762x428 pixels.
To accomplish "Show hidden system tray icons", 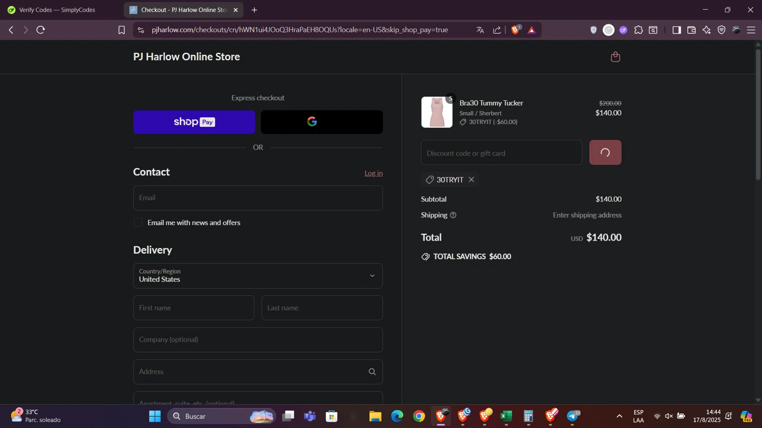I will (619, 416).
